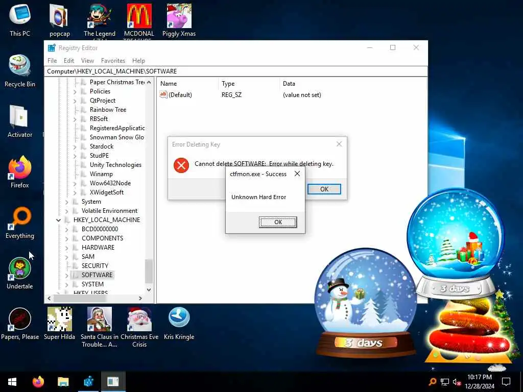Screen dimensions: 523x392
Task: Expand the RBSoft key
Action: (x=75, y=119)
